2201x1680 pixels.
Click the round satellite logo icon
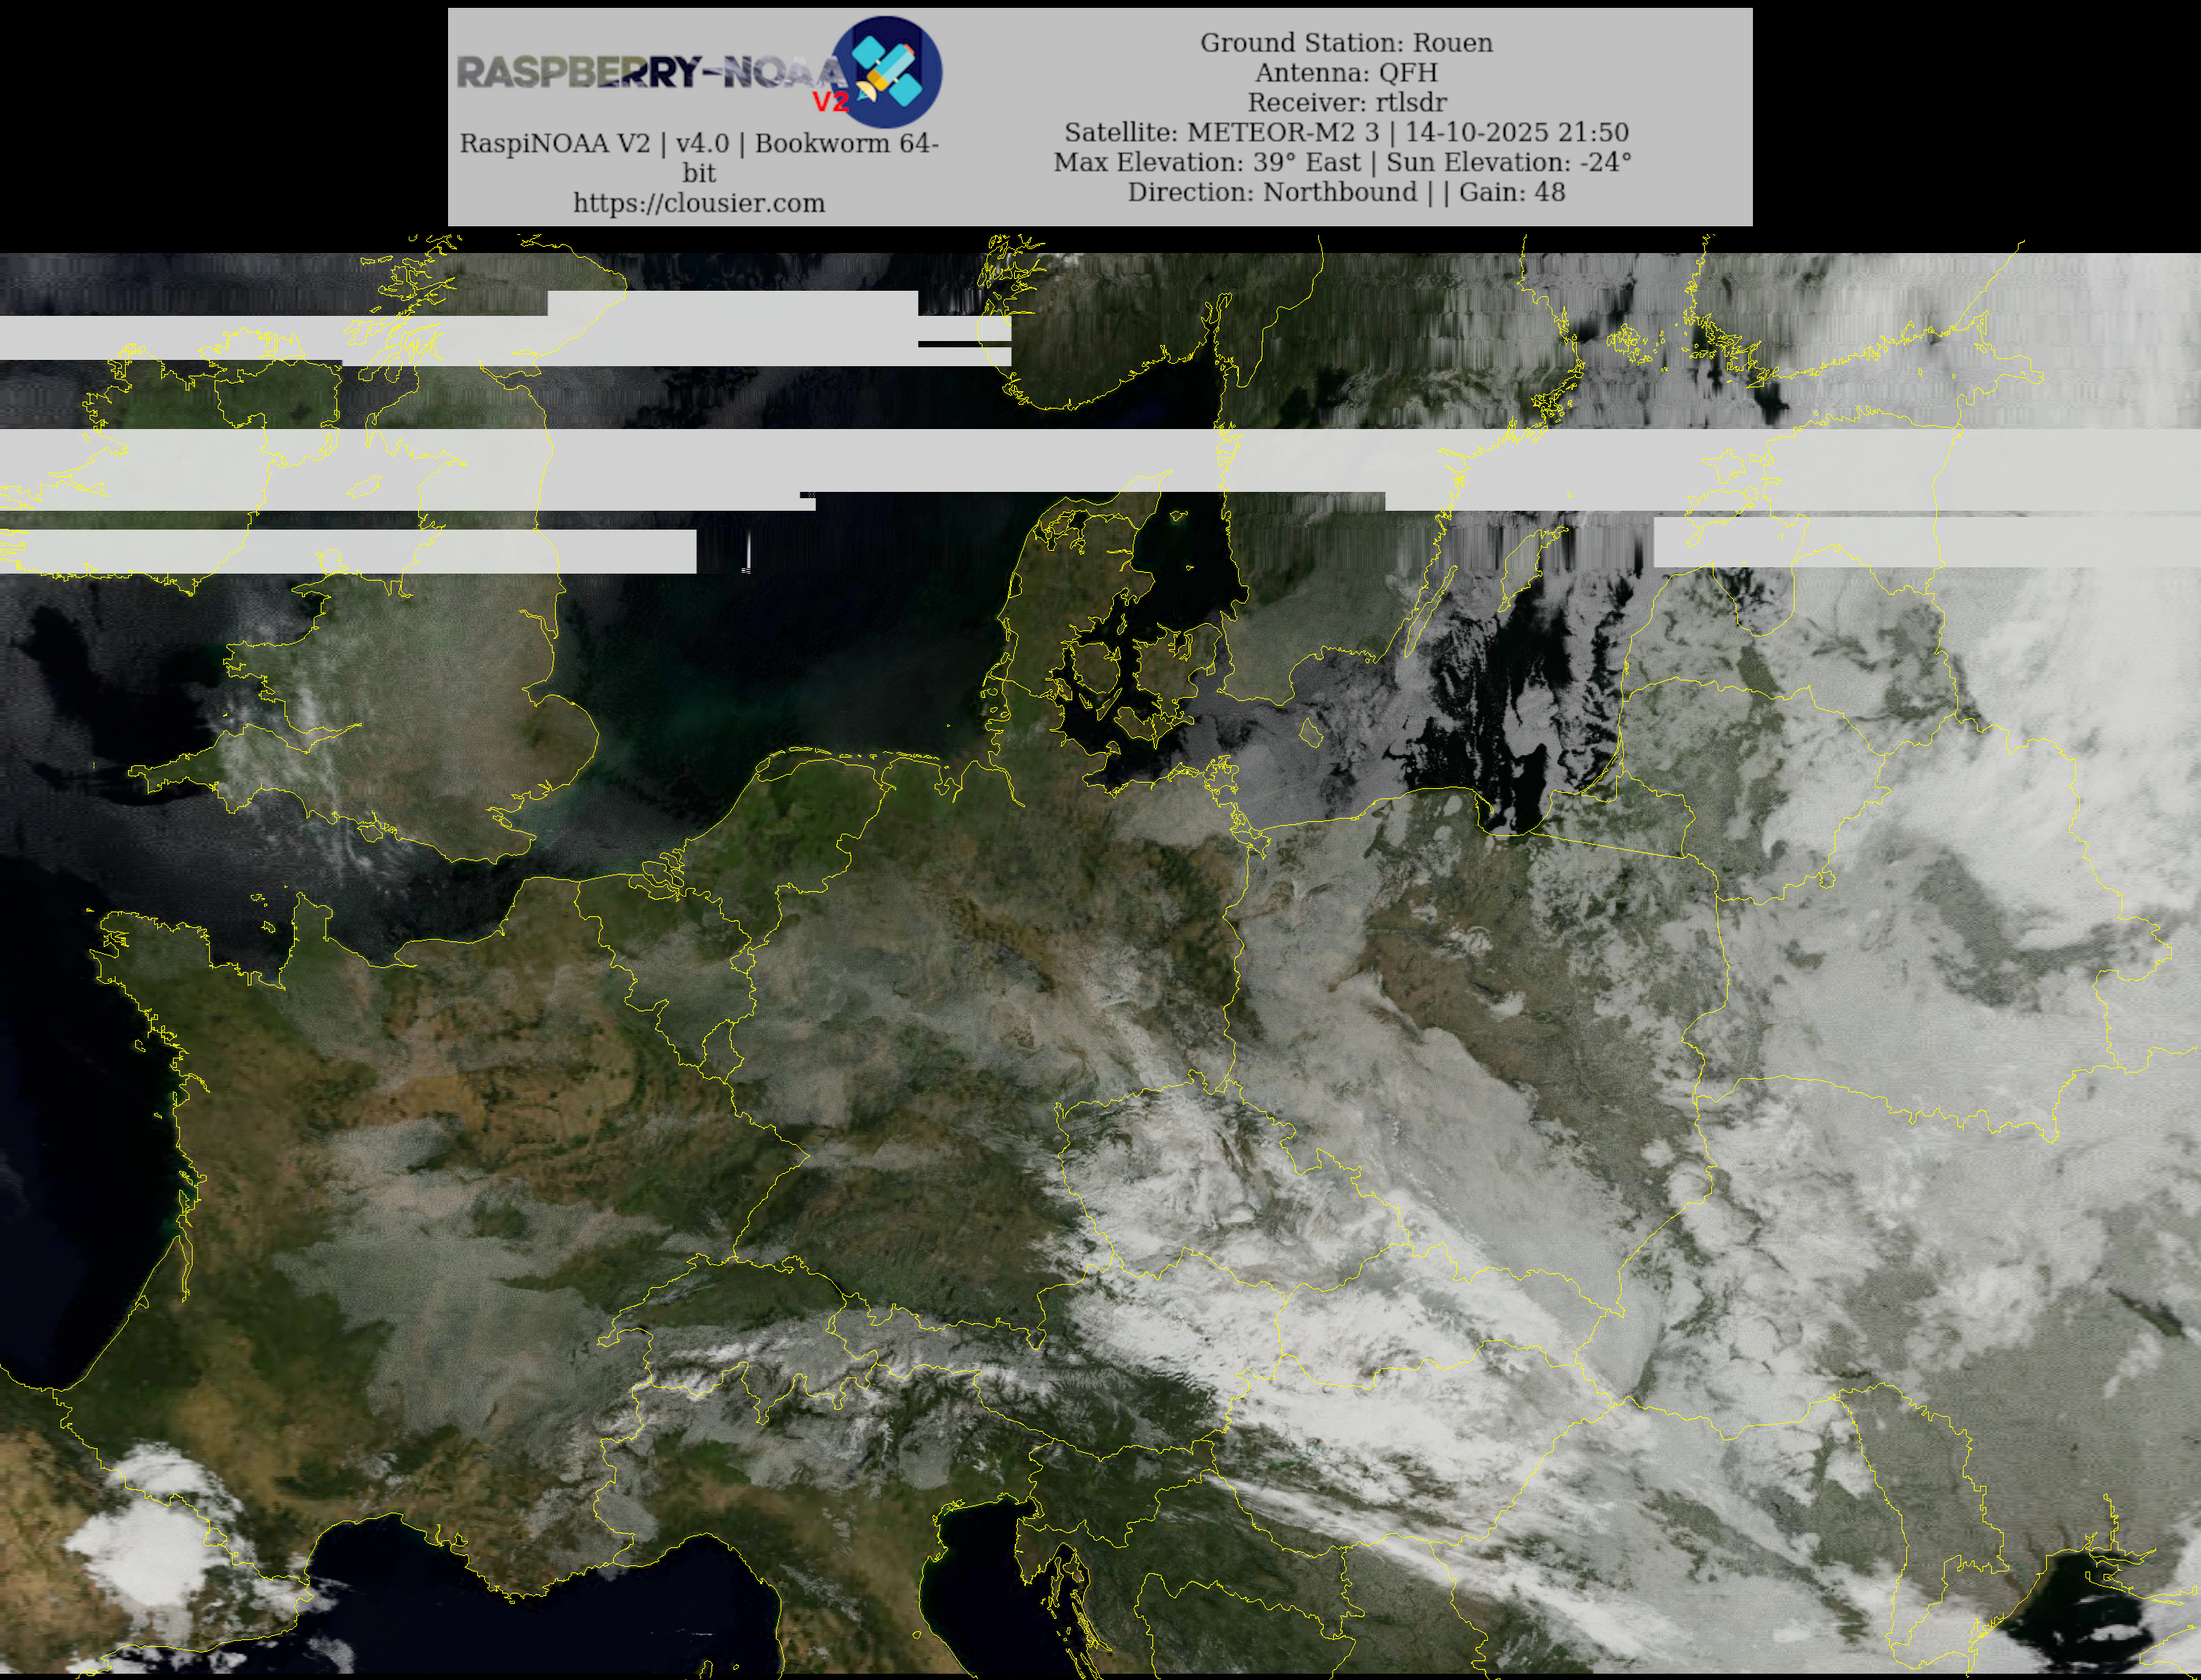(887, 71)
